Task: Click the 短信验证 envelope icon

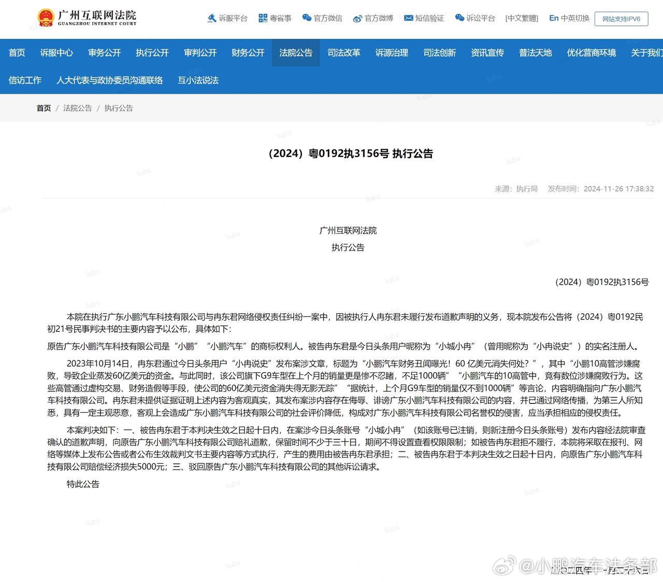Action: (409, 18)
